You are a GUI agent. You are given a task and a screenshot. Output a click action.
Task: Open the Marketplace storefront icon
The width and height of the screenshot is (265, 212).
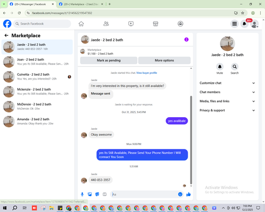pos(155,24)
